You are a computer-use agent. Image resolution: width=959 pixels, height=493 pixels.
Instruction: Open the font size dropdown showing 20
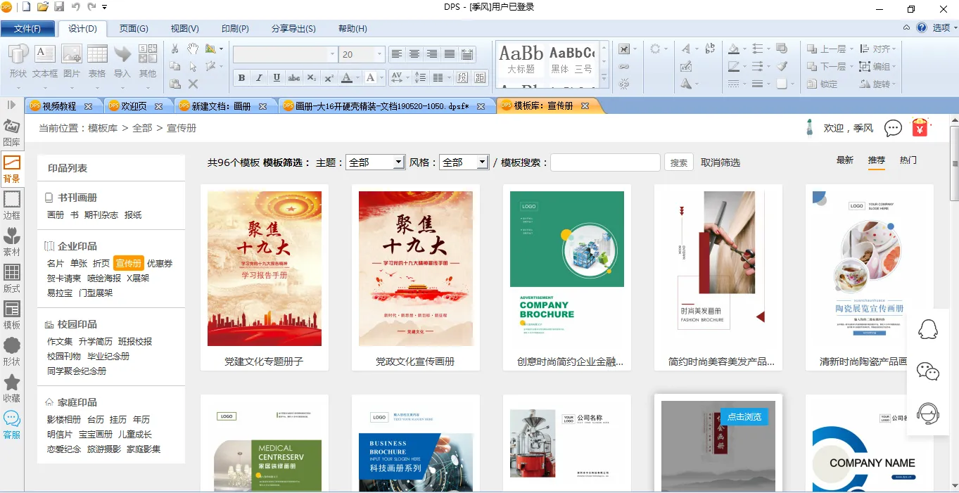click(380, 54)
